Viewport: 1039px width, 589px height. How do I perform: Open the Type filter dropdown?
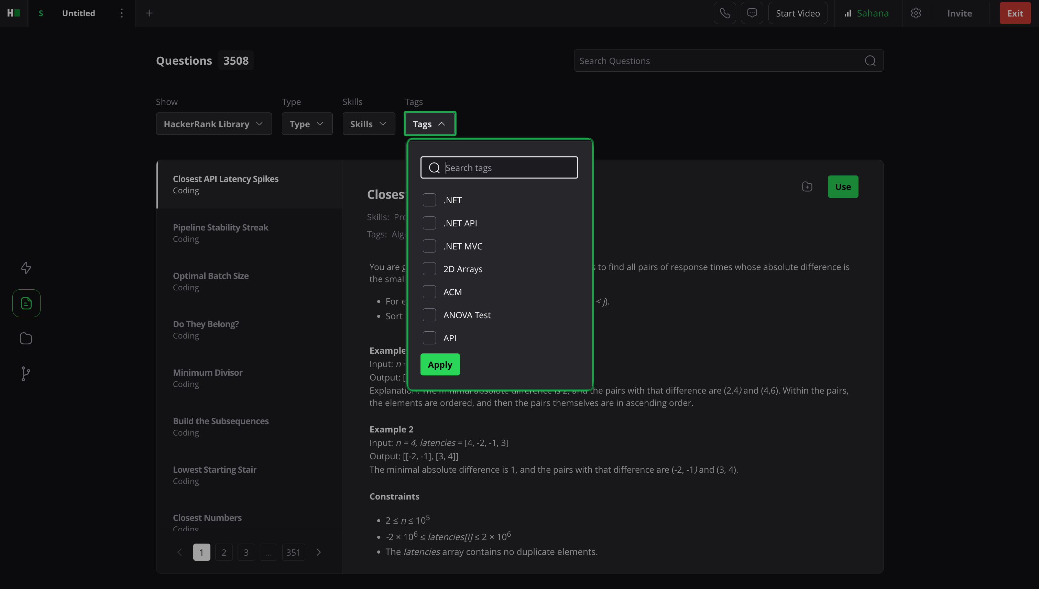(x=307, y=124)
